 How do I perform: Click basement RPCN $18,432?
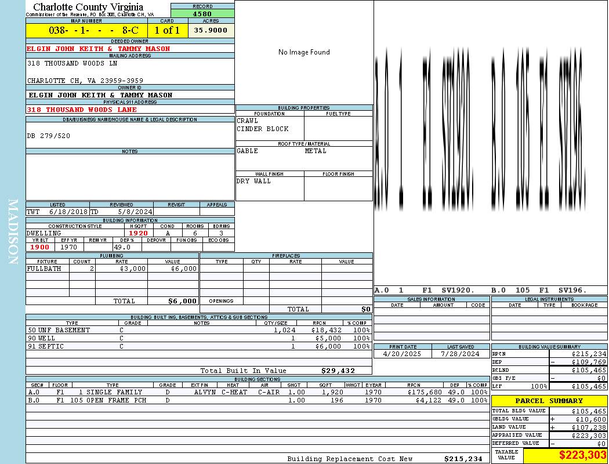[326, 331]
